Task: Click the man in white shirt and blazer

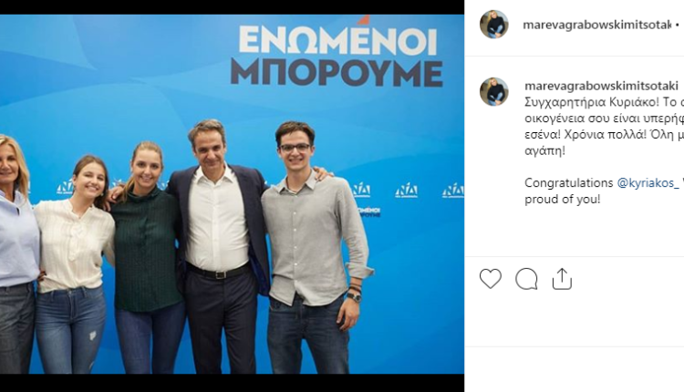Action: (x=220, y=247)
